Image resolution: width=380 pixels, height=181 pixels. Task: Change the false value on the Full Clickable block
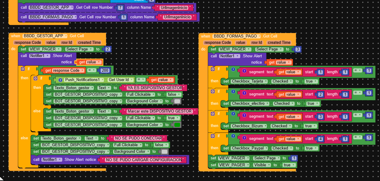pyautogui.click(x=174, y=94)
